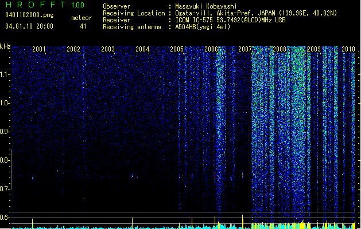
Task: Click the date stamp 04.01.10 20:00
Action: (29, 26)
